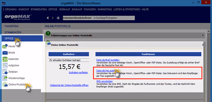This screenshot has width=212, height=102.
Task: Open the OFFICE menu in menu bar
Action: click(x=53, y=10)
